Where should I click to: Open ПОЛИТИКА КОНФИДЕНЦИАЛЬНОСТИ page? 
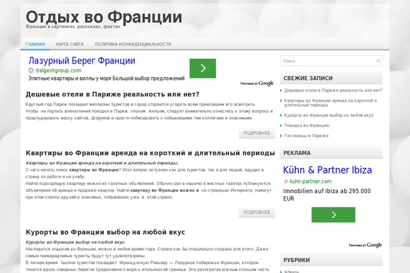(x=133, y=44)
